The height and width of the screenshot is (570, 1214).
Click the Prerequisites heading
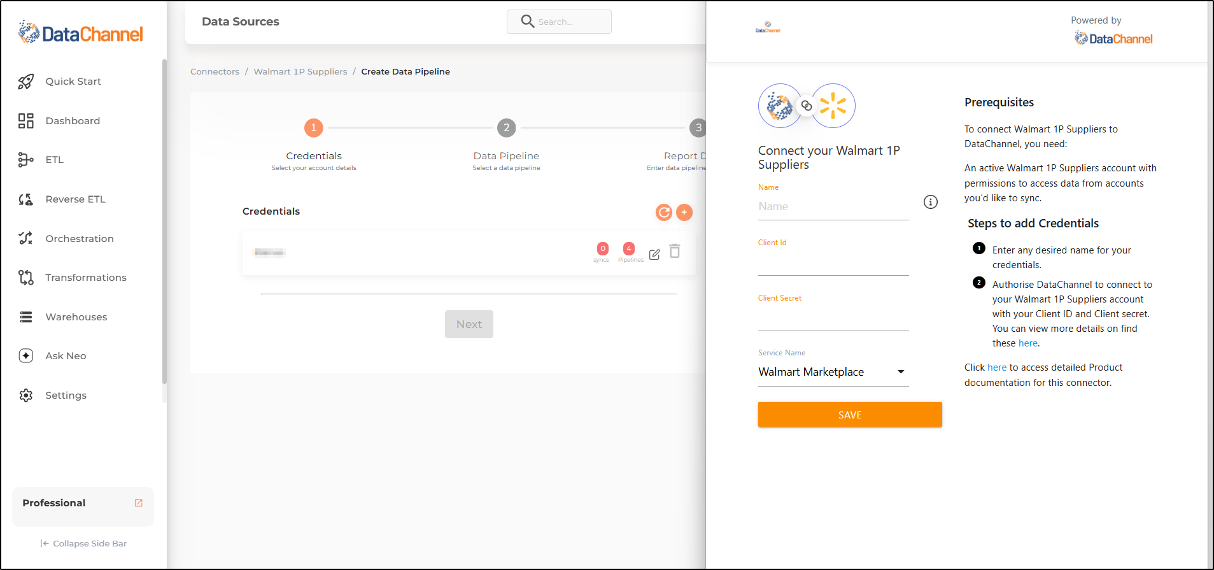(x=999, y=103)
